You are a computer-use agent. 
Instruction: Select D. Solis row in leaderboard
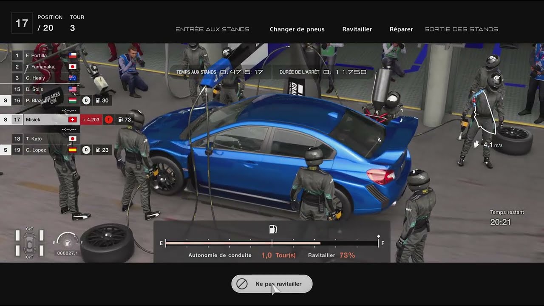[45, 89]
